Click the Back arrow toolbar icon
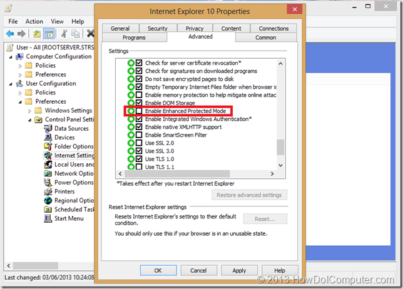The height and width of the screenshot is (289, 403). [x=10, y=33]
